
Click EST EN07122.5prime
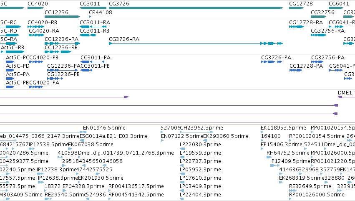pyautogui.click(x=182, y=136)
